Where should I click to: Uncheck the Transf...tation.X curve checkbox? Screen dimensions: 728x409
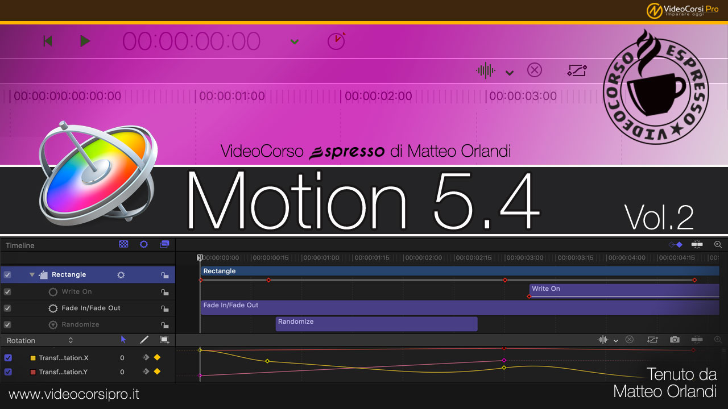point(8,358)
